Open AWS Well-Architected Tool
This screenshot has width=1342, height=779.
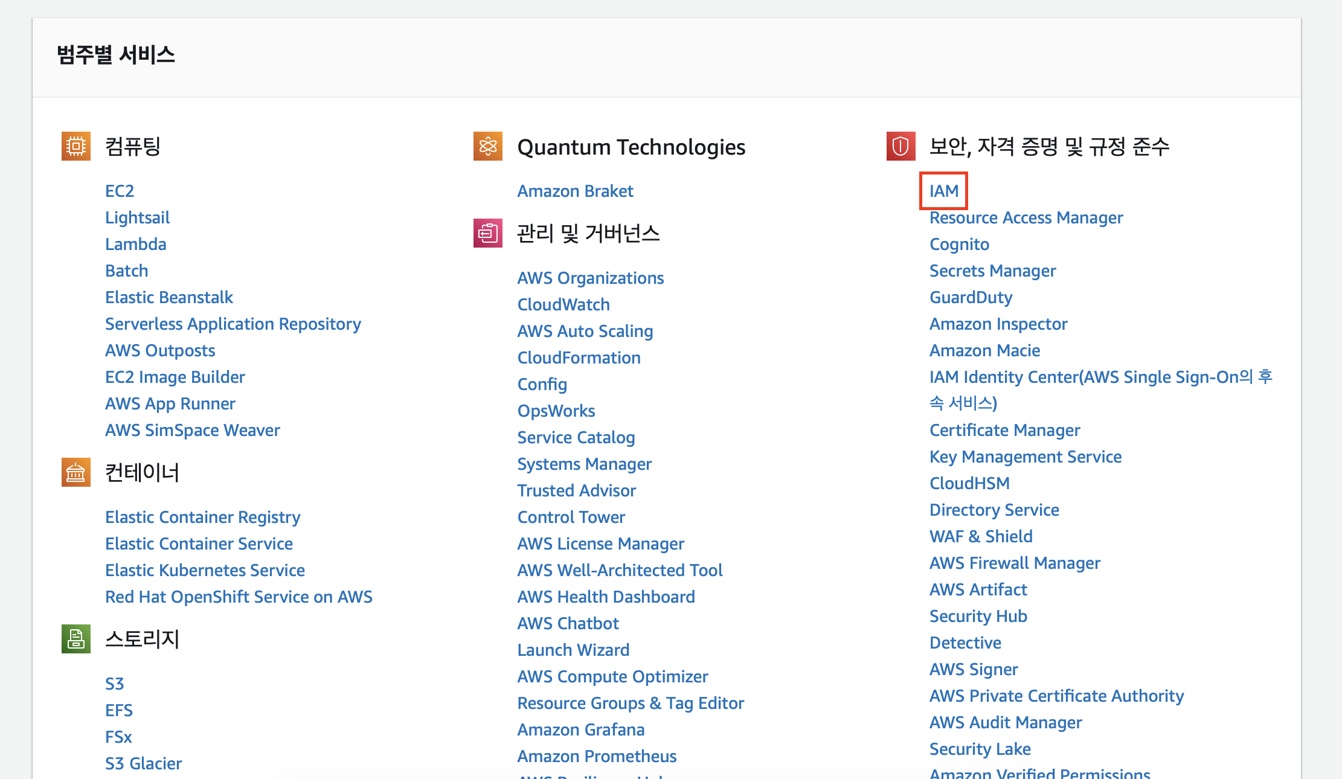click(x=620, y=570)
